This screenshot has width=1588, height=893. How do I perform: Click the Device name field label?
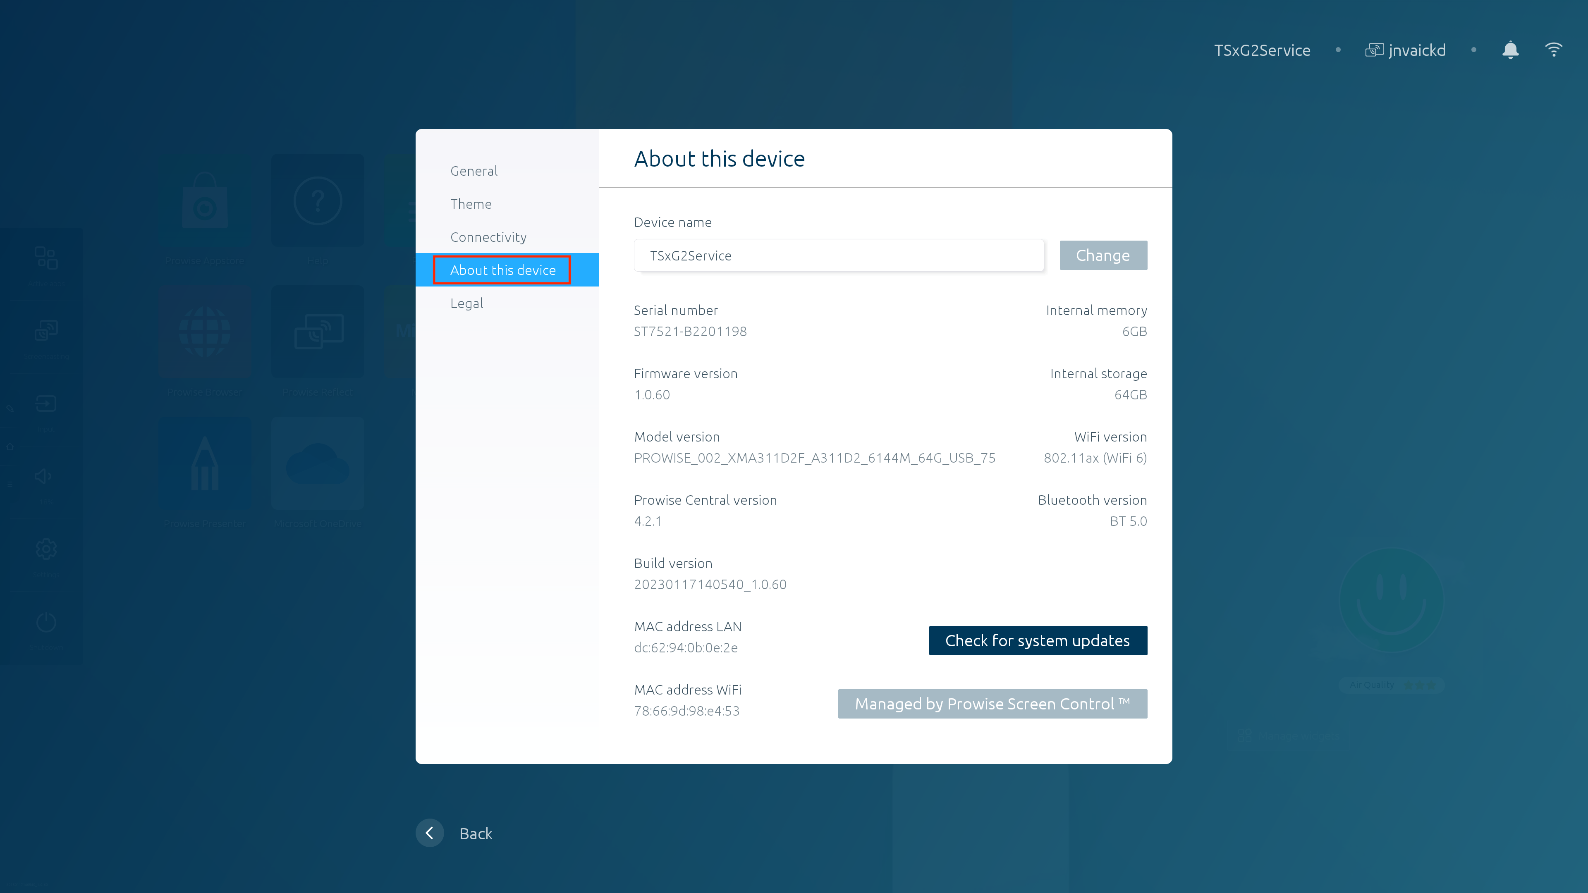(x=672, y=222)
